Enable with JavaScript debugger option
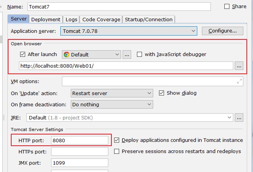Image resolution: width=253 pixels, height=172 pixels. coord(140,54)
